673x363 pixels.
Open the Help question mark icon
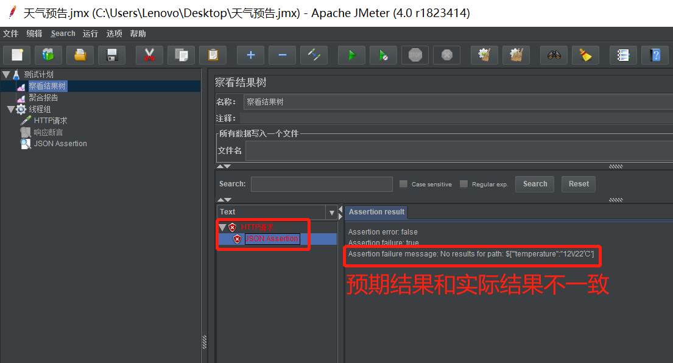pos(655,55)
